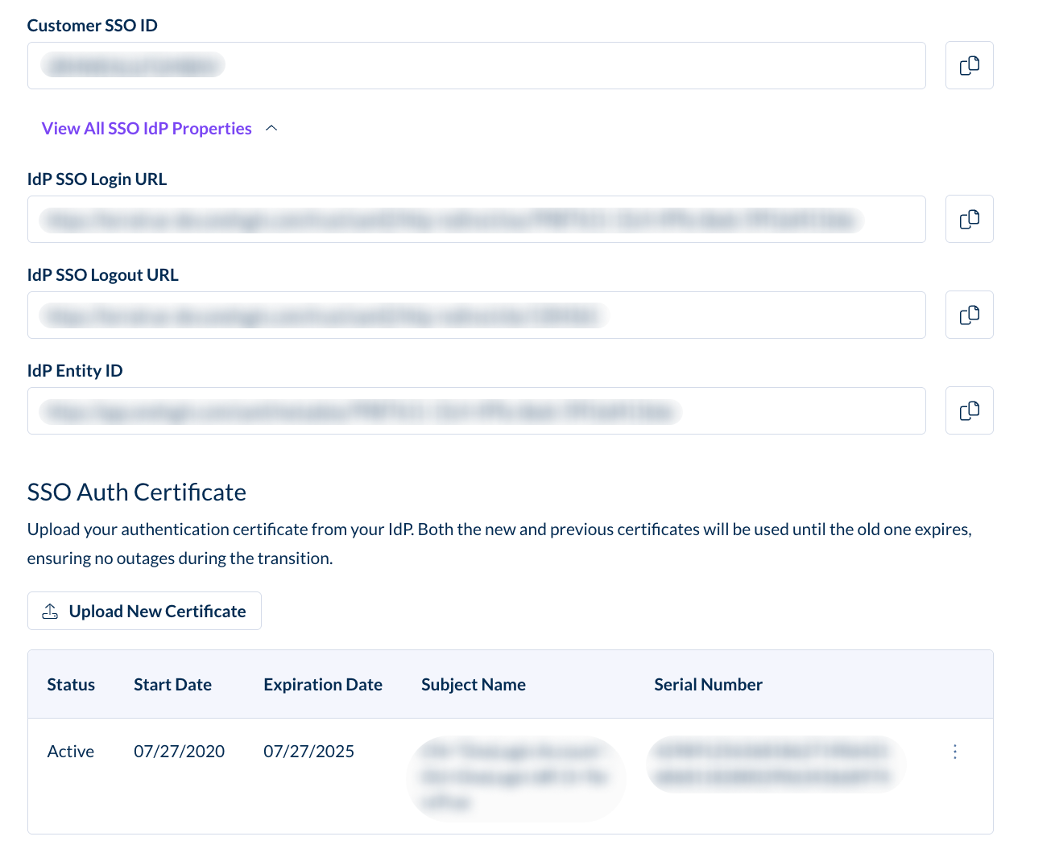Copy the IdP Entity ID value
The image size is (1055, 853).
[x=969, y=410]
